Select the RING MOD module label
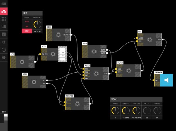Screen dimensions: 176x131 [x=70, y=96]
